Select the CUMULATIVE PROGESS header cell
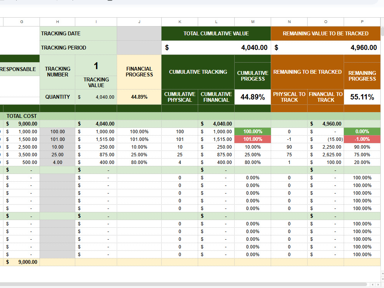Image resolution: width=384 pixels, height=288 pixels. (253, 76)
